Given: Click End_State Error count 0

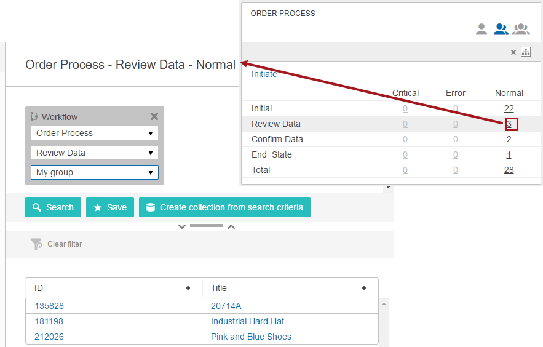Looking at the screenshot, I should click(456, 154).
